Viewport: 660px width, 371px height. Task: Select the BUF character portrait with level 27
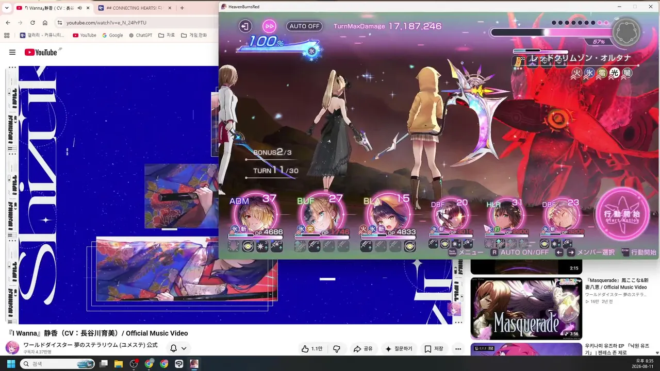(322, 215)
